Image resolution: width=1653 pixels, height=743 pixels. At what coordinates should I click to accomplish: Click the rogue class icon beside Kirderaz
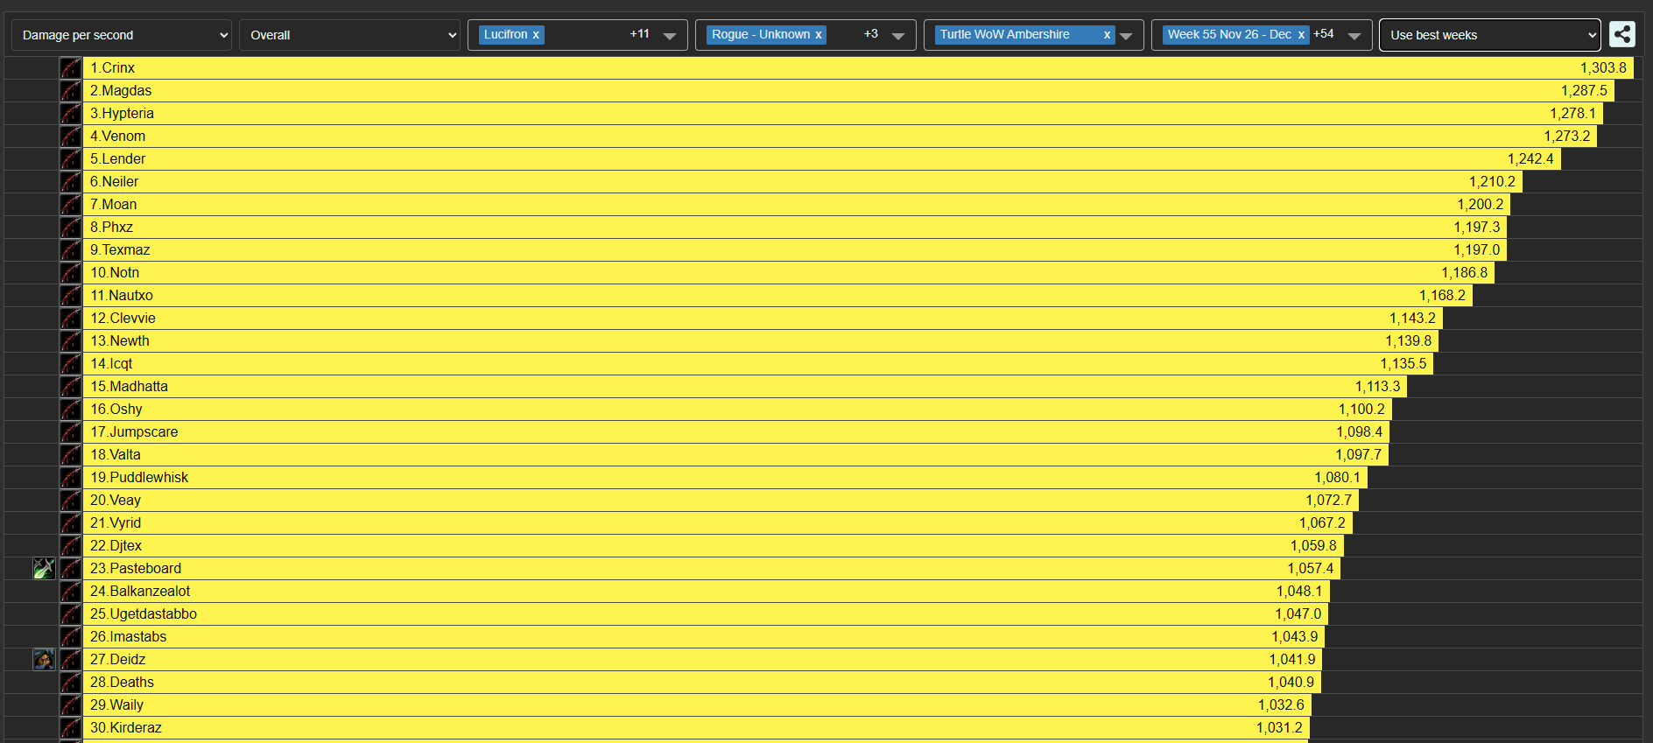(70, 727)
